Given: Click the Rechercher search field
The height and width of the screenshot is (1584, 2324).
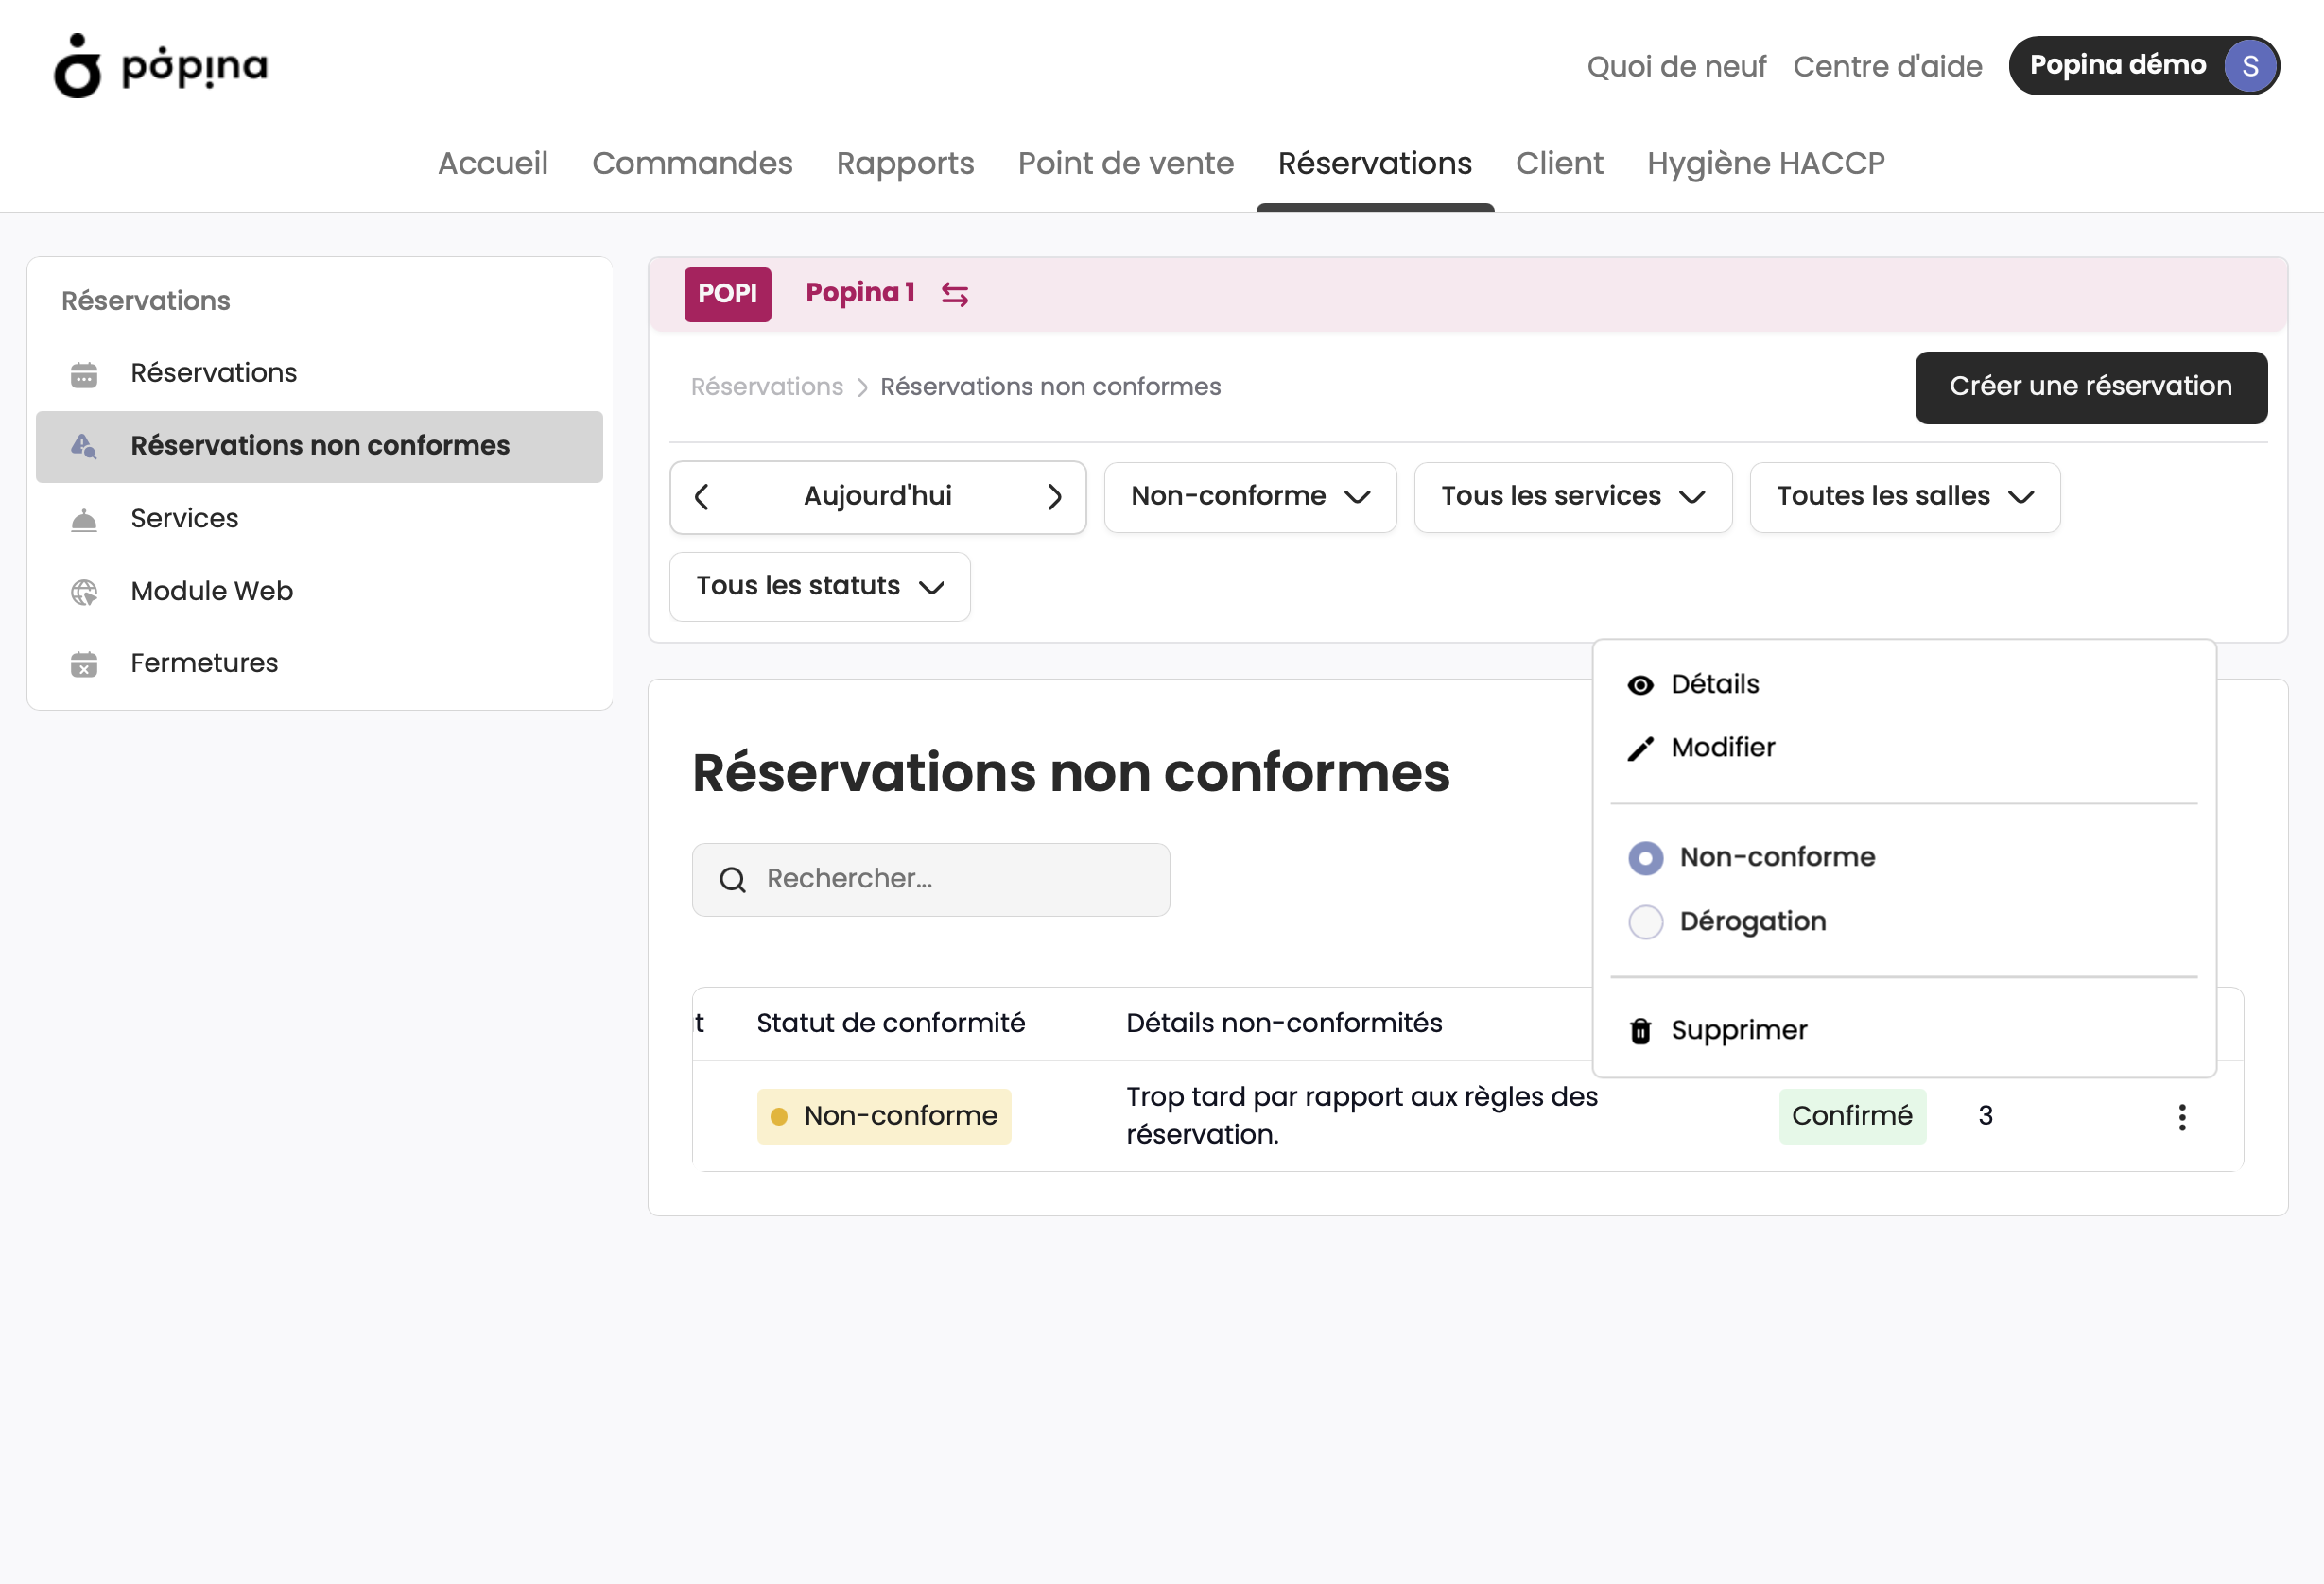Looking at the screenshot, I should [x=930, y=880].
